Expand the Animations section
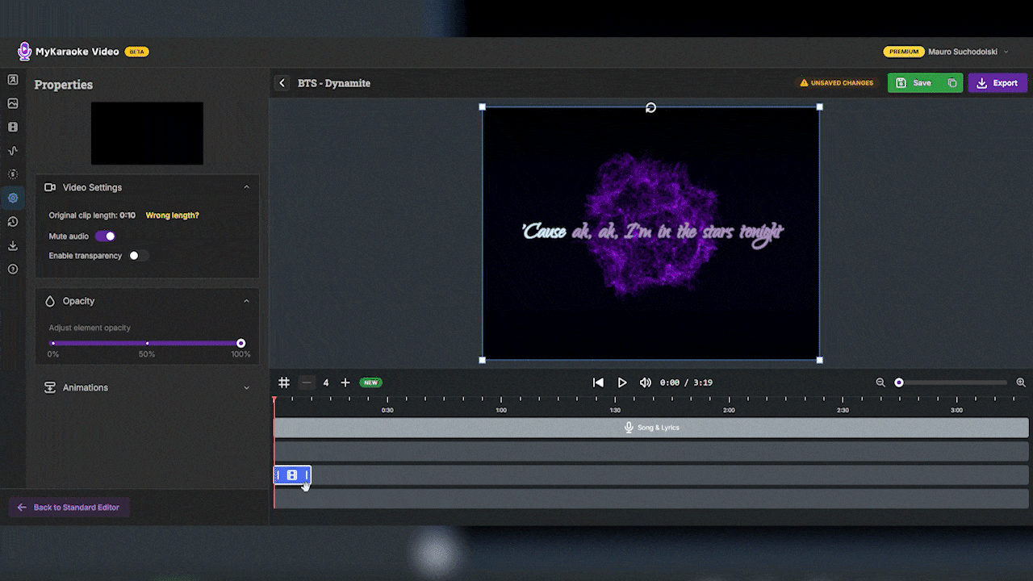The height and width of the screenshot is (581, 1033). pyautogui.click(x=246, y=388)
